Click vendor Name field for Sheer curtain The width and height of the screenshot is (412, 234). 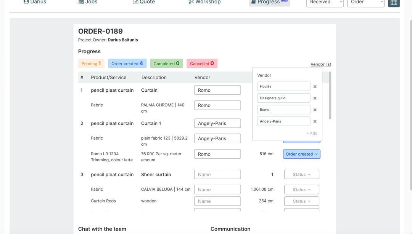pyautogui.click(x=217, y=175)
